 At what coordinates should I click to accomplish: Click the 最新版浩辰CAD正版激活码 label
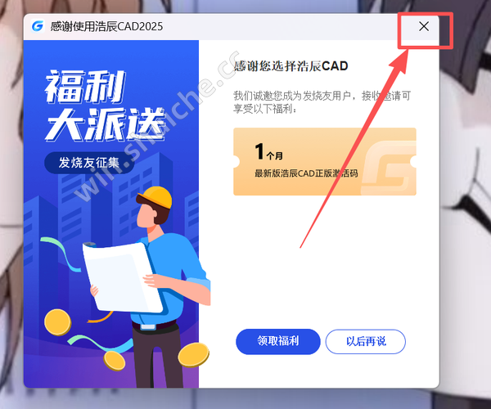(x=306, y=173)
